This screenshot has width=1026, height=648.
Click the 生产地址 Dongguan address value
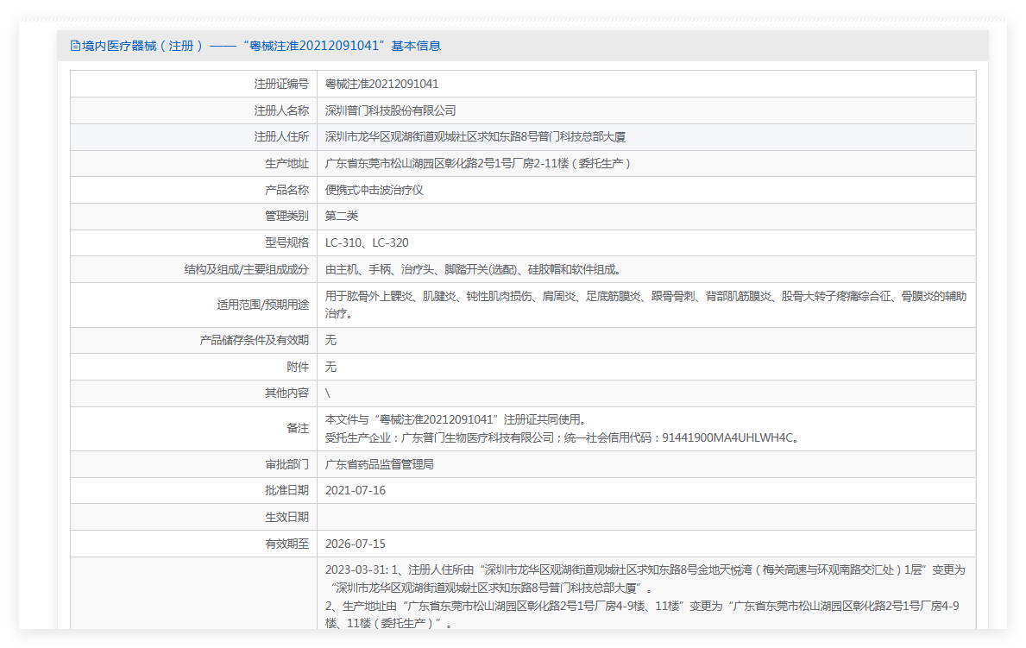478,163
